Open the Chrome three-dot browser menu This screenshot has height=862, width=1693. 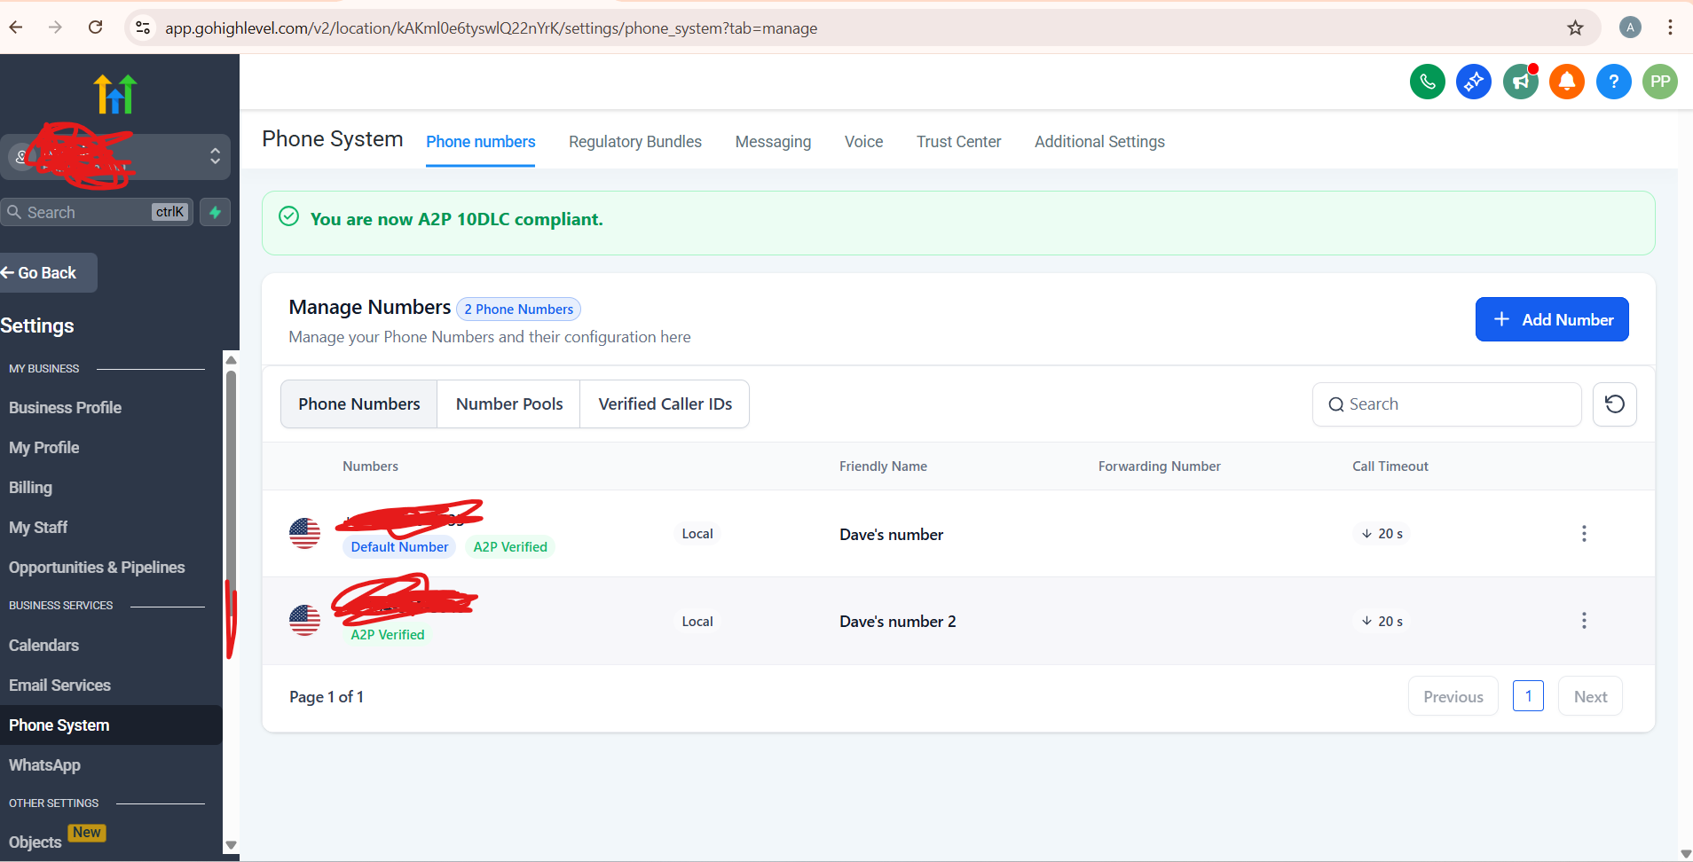coord(1670,27)
